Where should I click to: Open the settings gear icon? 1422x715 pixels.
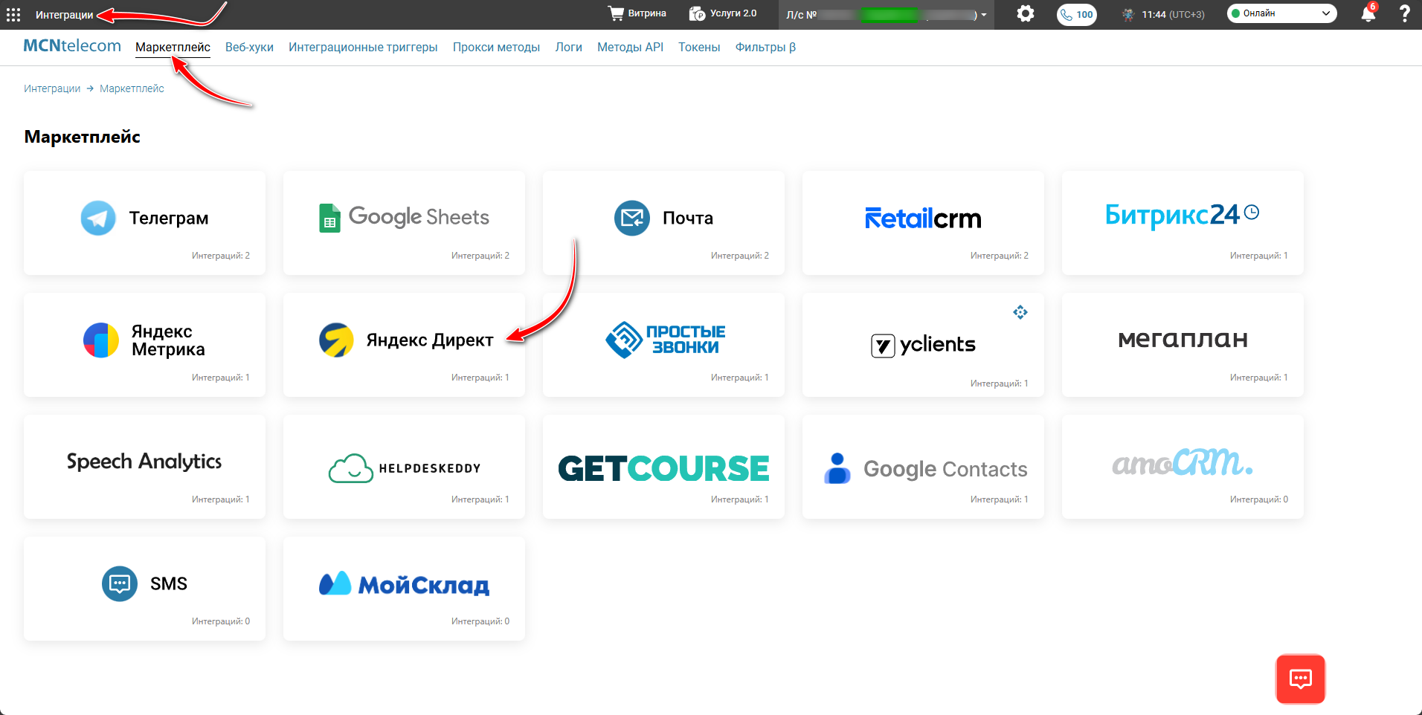click(1026, 13)
